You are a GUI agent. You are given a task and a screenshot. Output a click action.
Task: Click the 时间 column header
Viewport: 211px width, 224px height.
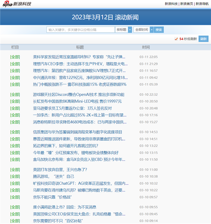pos(146,47)
